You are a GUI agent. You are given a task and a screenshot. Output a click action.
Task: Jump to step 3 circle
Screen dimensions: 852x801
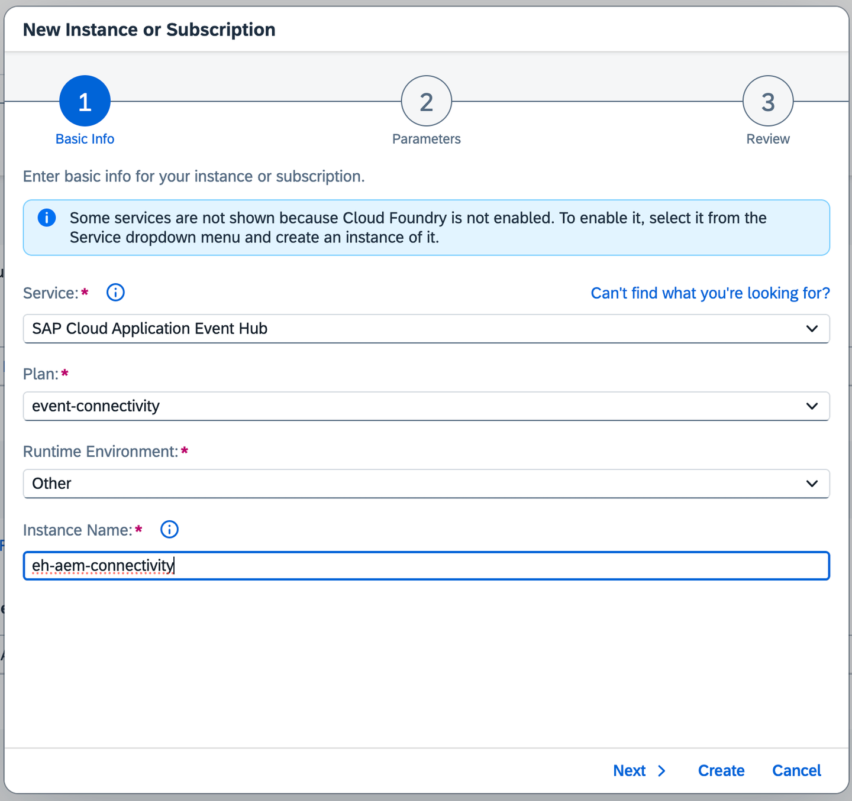pyautogui.click(x=768, y=101)
